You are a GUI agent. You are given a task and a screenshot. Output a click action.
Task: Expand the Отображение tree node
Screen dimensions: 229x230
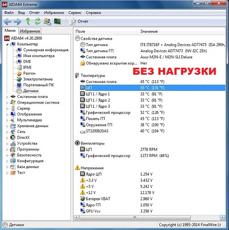pyautogui.click(x=7, y=114)
